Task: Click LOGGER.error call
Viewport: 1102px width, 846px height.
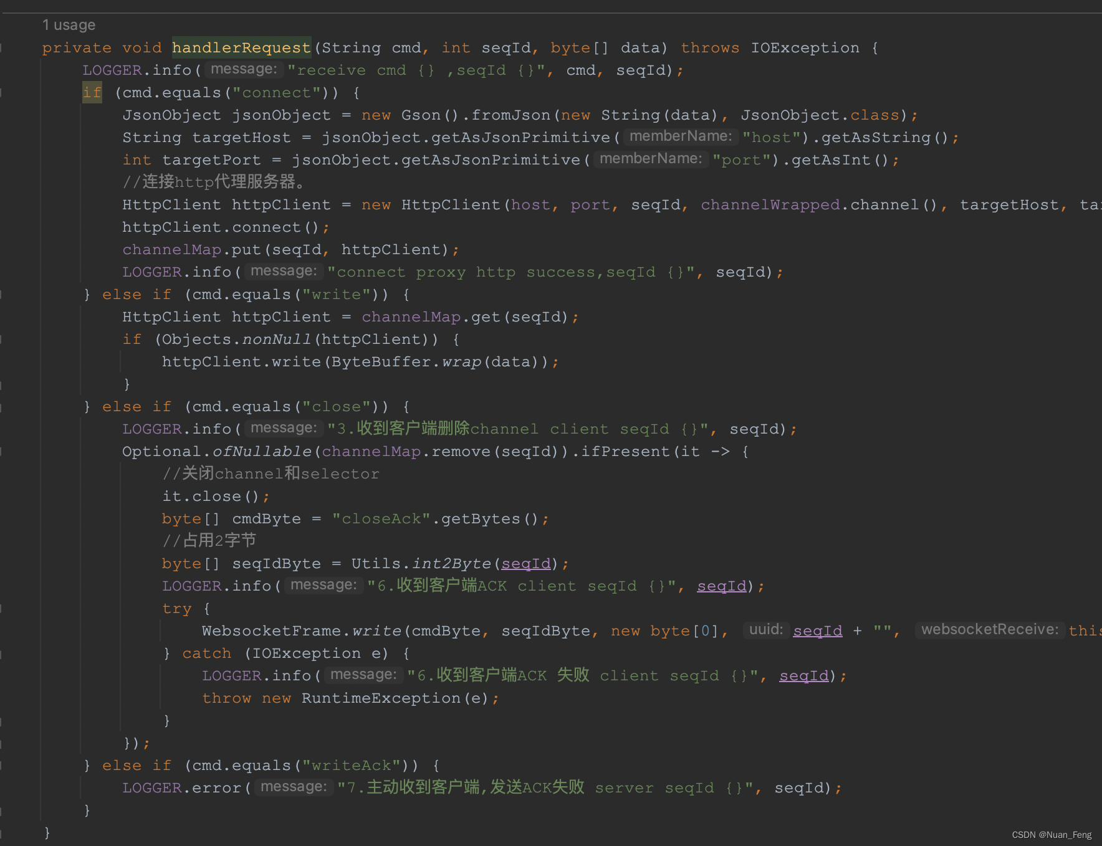Action: 181,788
